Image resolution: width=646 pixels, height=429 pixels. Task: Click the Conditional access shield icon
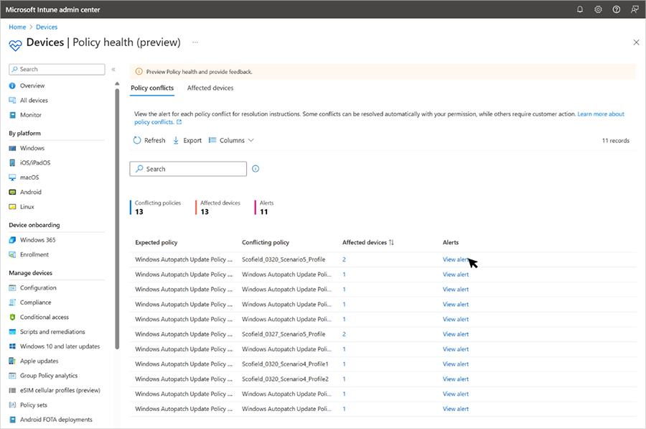coord(12,317)
